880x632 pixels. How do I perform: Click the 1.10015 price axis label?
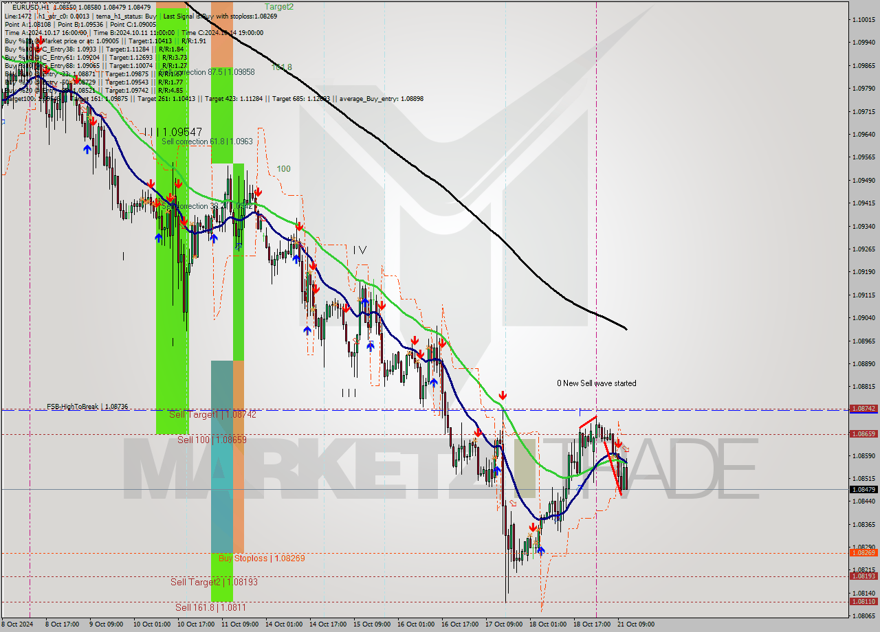click(x=863, y=19)
